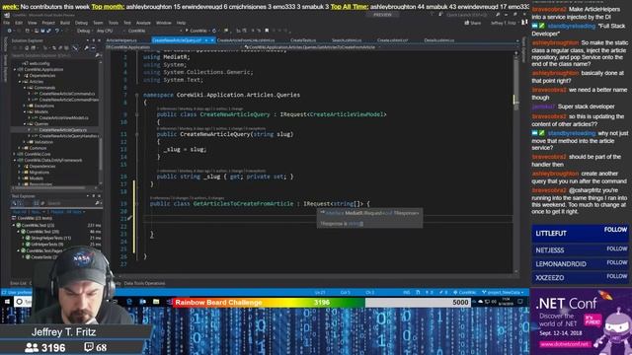Toggle auto-hide pin on Test Explorer
The height and width of the screenshot is (355, 632).
(94, 196)
